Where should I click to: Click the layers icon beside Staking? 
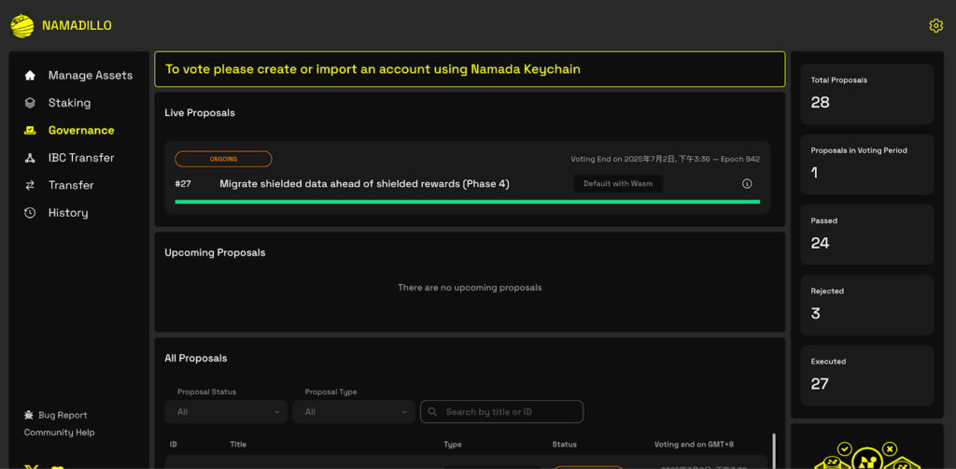tap(29, 103)
